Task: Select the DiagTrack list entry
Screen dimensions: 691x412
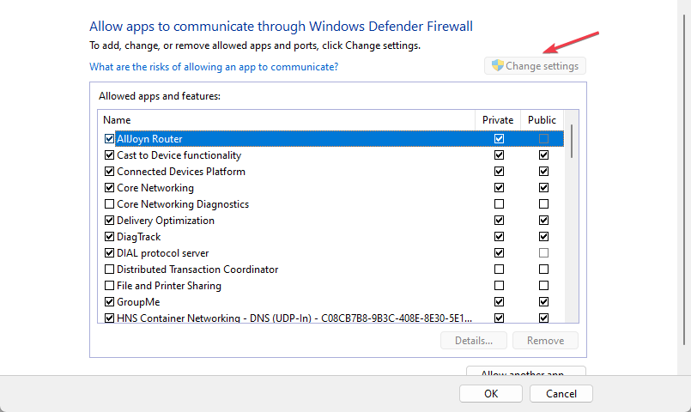Action: [138, 237]
